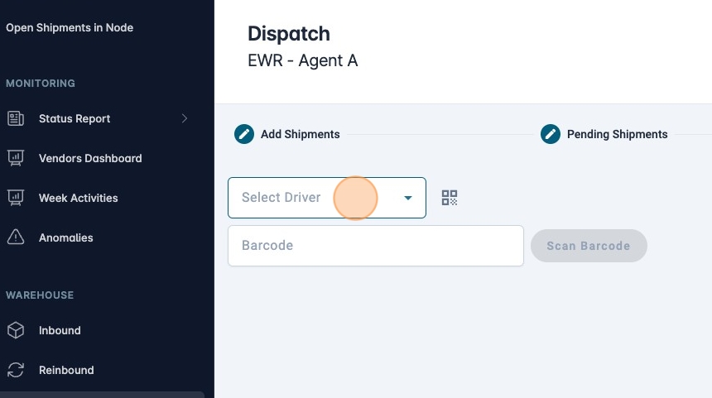The width and height of the screenshot is (712, 398).
Task: Click the Inbound box icon
Action: [16, 330]
